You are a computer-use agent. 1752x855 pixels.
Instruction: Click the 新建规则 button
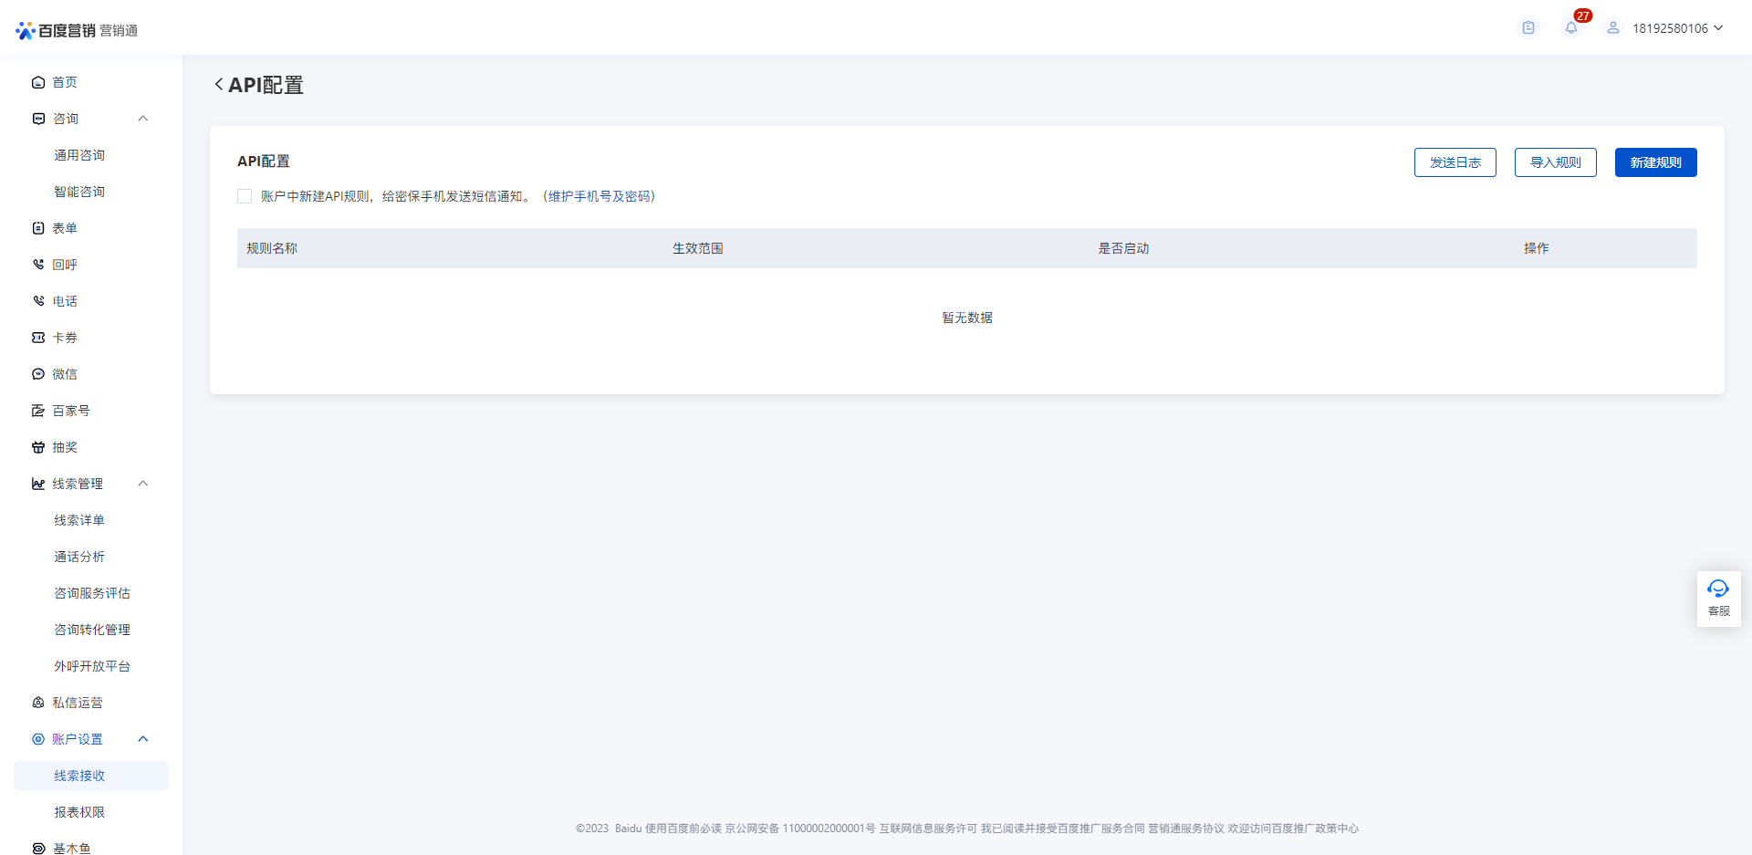click(1655, 162)
